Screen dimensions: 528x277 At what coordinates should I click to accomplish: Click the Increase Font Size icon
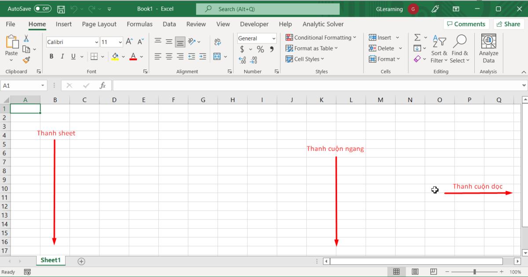[x=129, y=42]
